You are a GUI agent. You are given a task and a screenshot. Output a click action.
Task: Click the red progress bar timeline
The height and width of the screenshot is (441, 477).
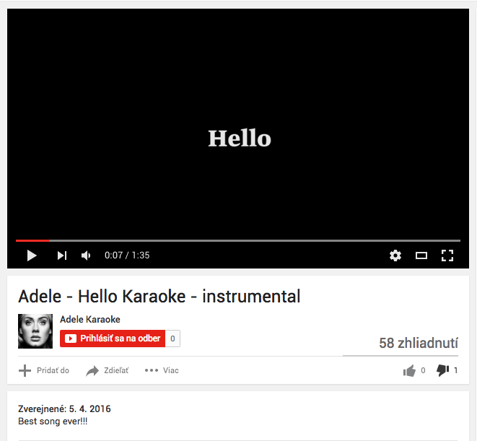(238, 241)
